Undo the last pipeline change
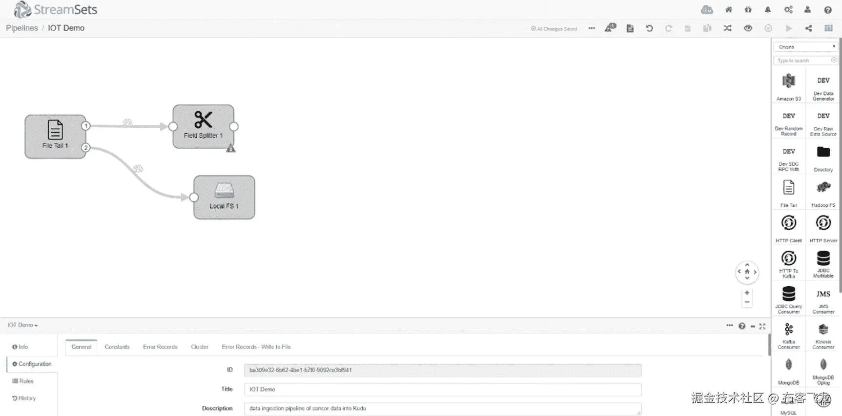The image size is (842, 416). coord(649,28)
